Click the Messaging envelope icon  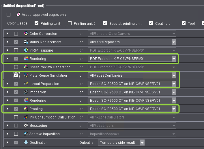tap(26, 126)
